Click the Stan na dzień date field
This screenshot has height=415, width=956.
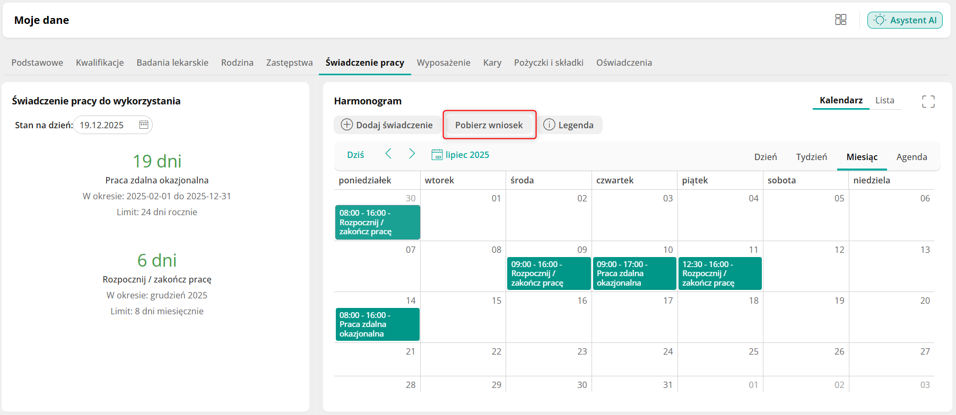(106, 125)
